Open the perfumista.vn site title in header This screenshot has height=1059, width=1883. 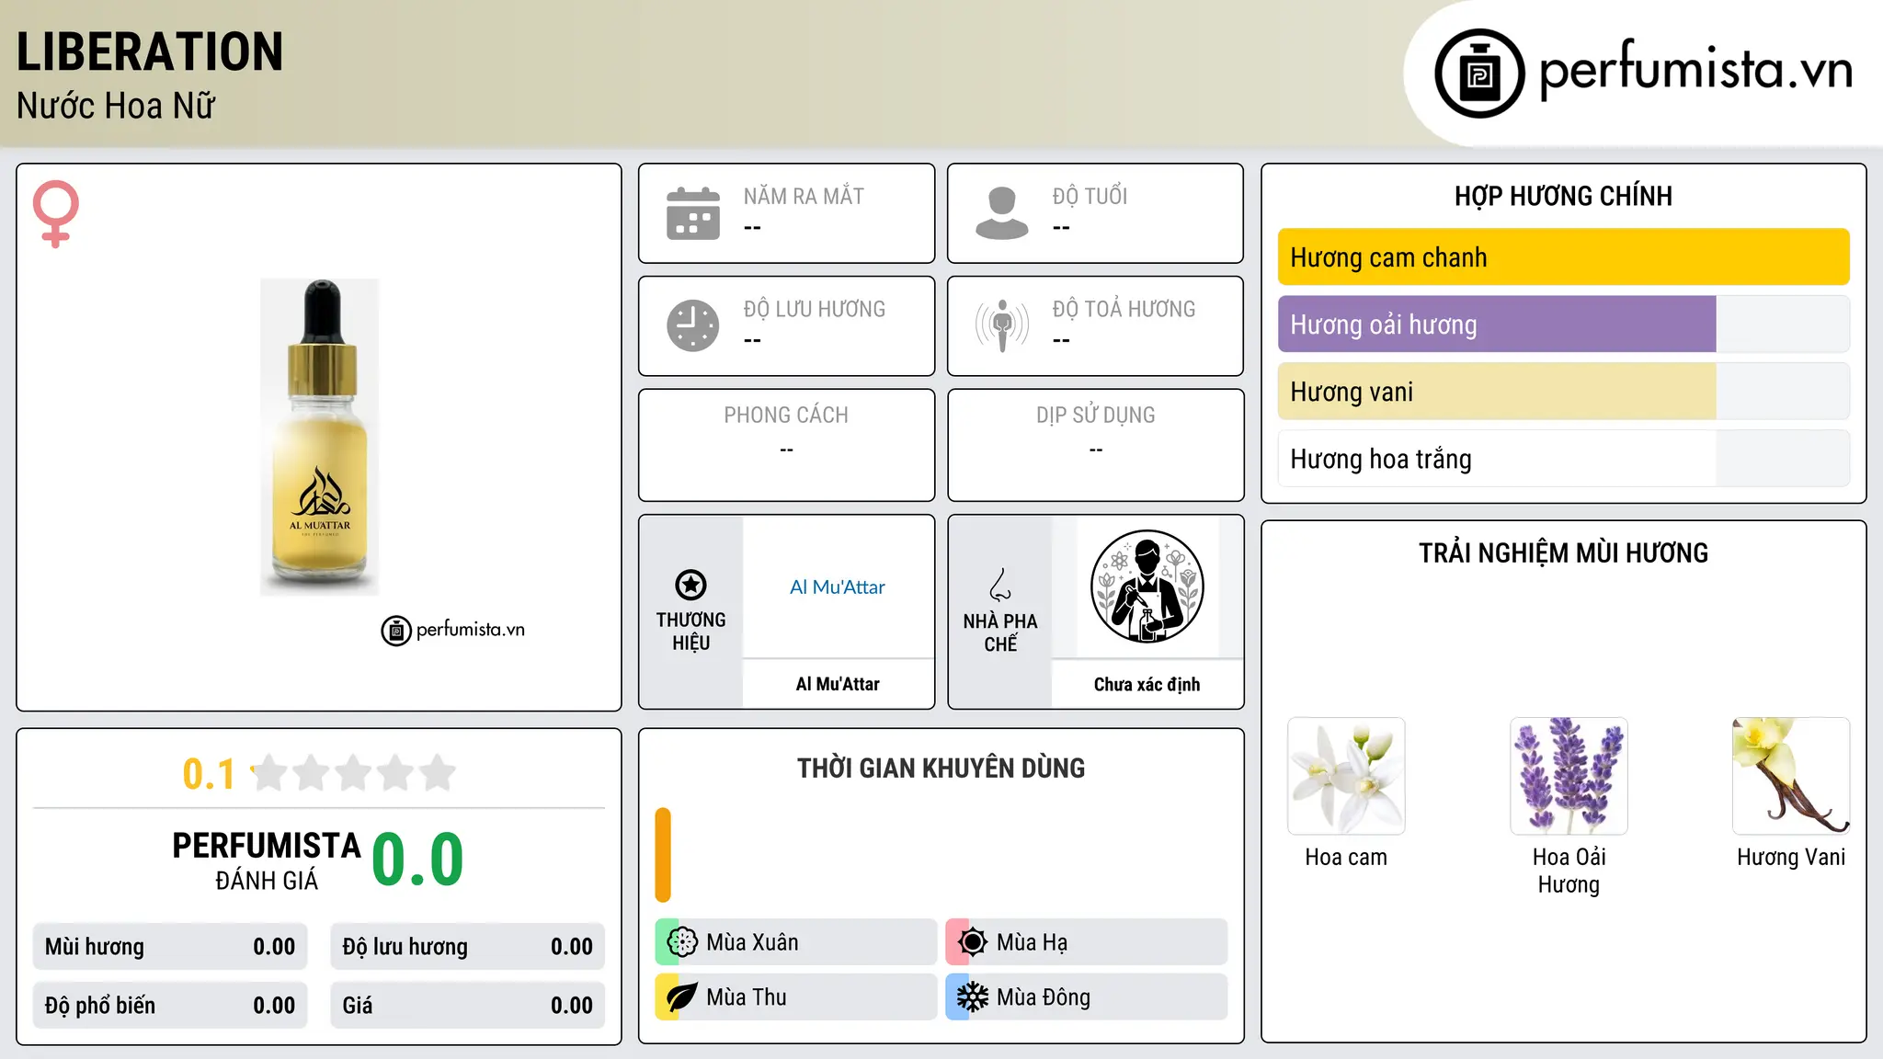[x=1695, y=70]
